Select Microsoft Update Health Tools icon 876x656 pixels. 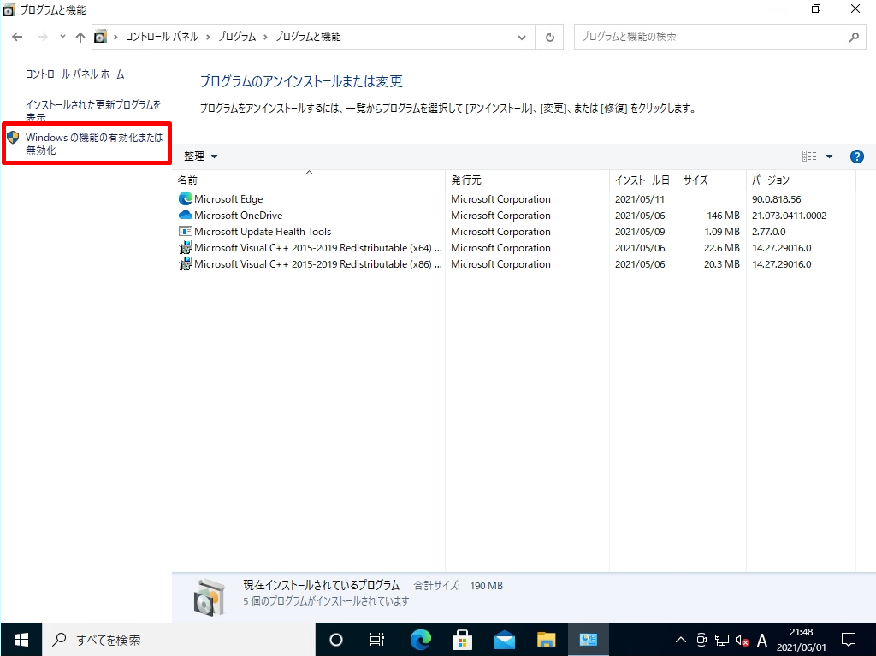185,231
